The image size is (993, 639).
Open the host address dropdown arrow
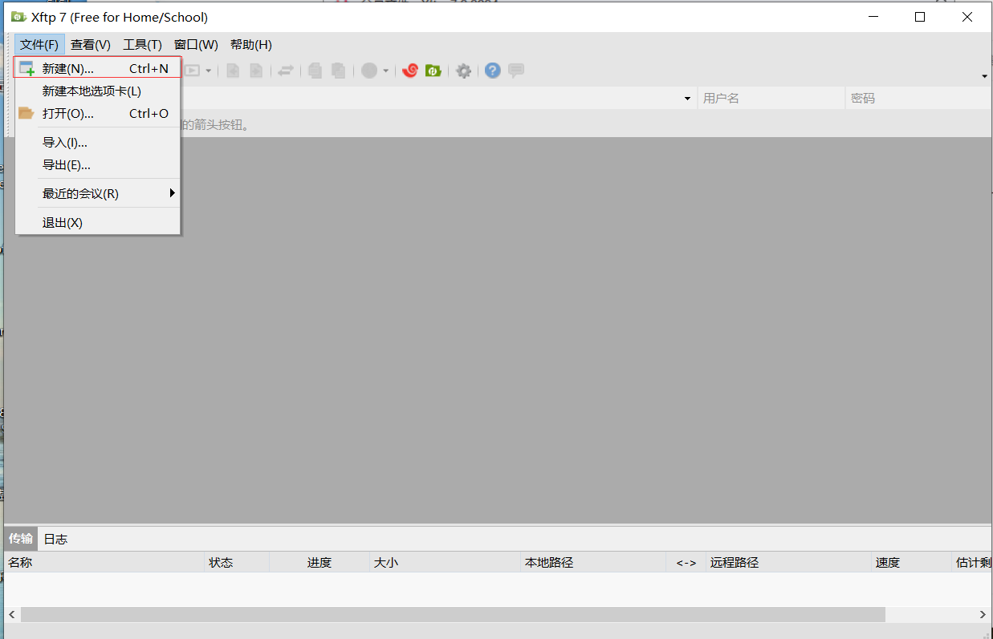tap(687, 99)
